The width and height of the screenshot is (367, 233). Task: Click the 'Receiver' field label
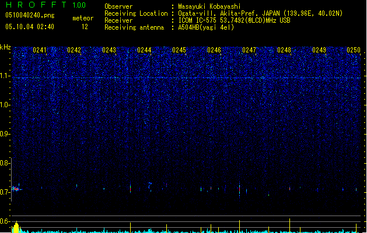point(118,20)
